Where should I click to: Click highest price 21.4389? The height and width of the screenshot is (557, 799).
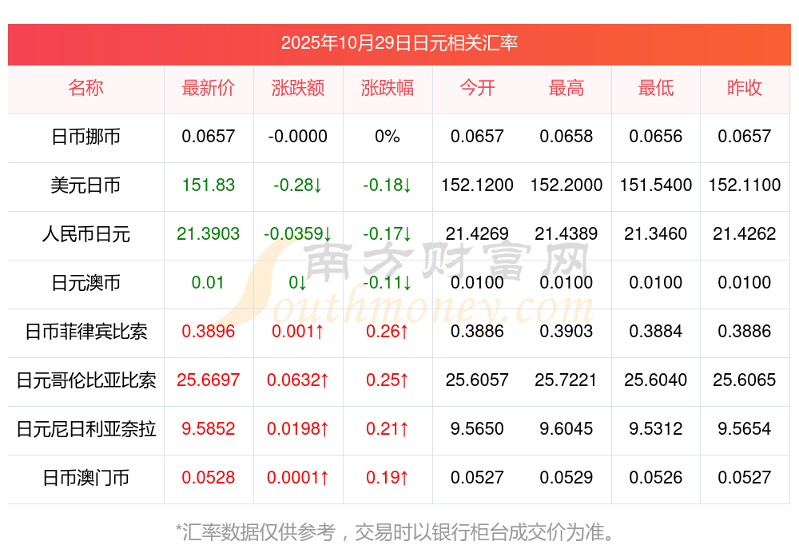point(566,234)
